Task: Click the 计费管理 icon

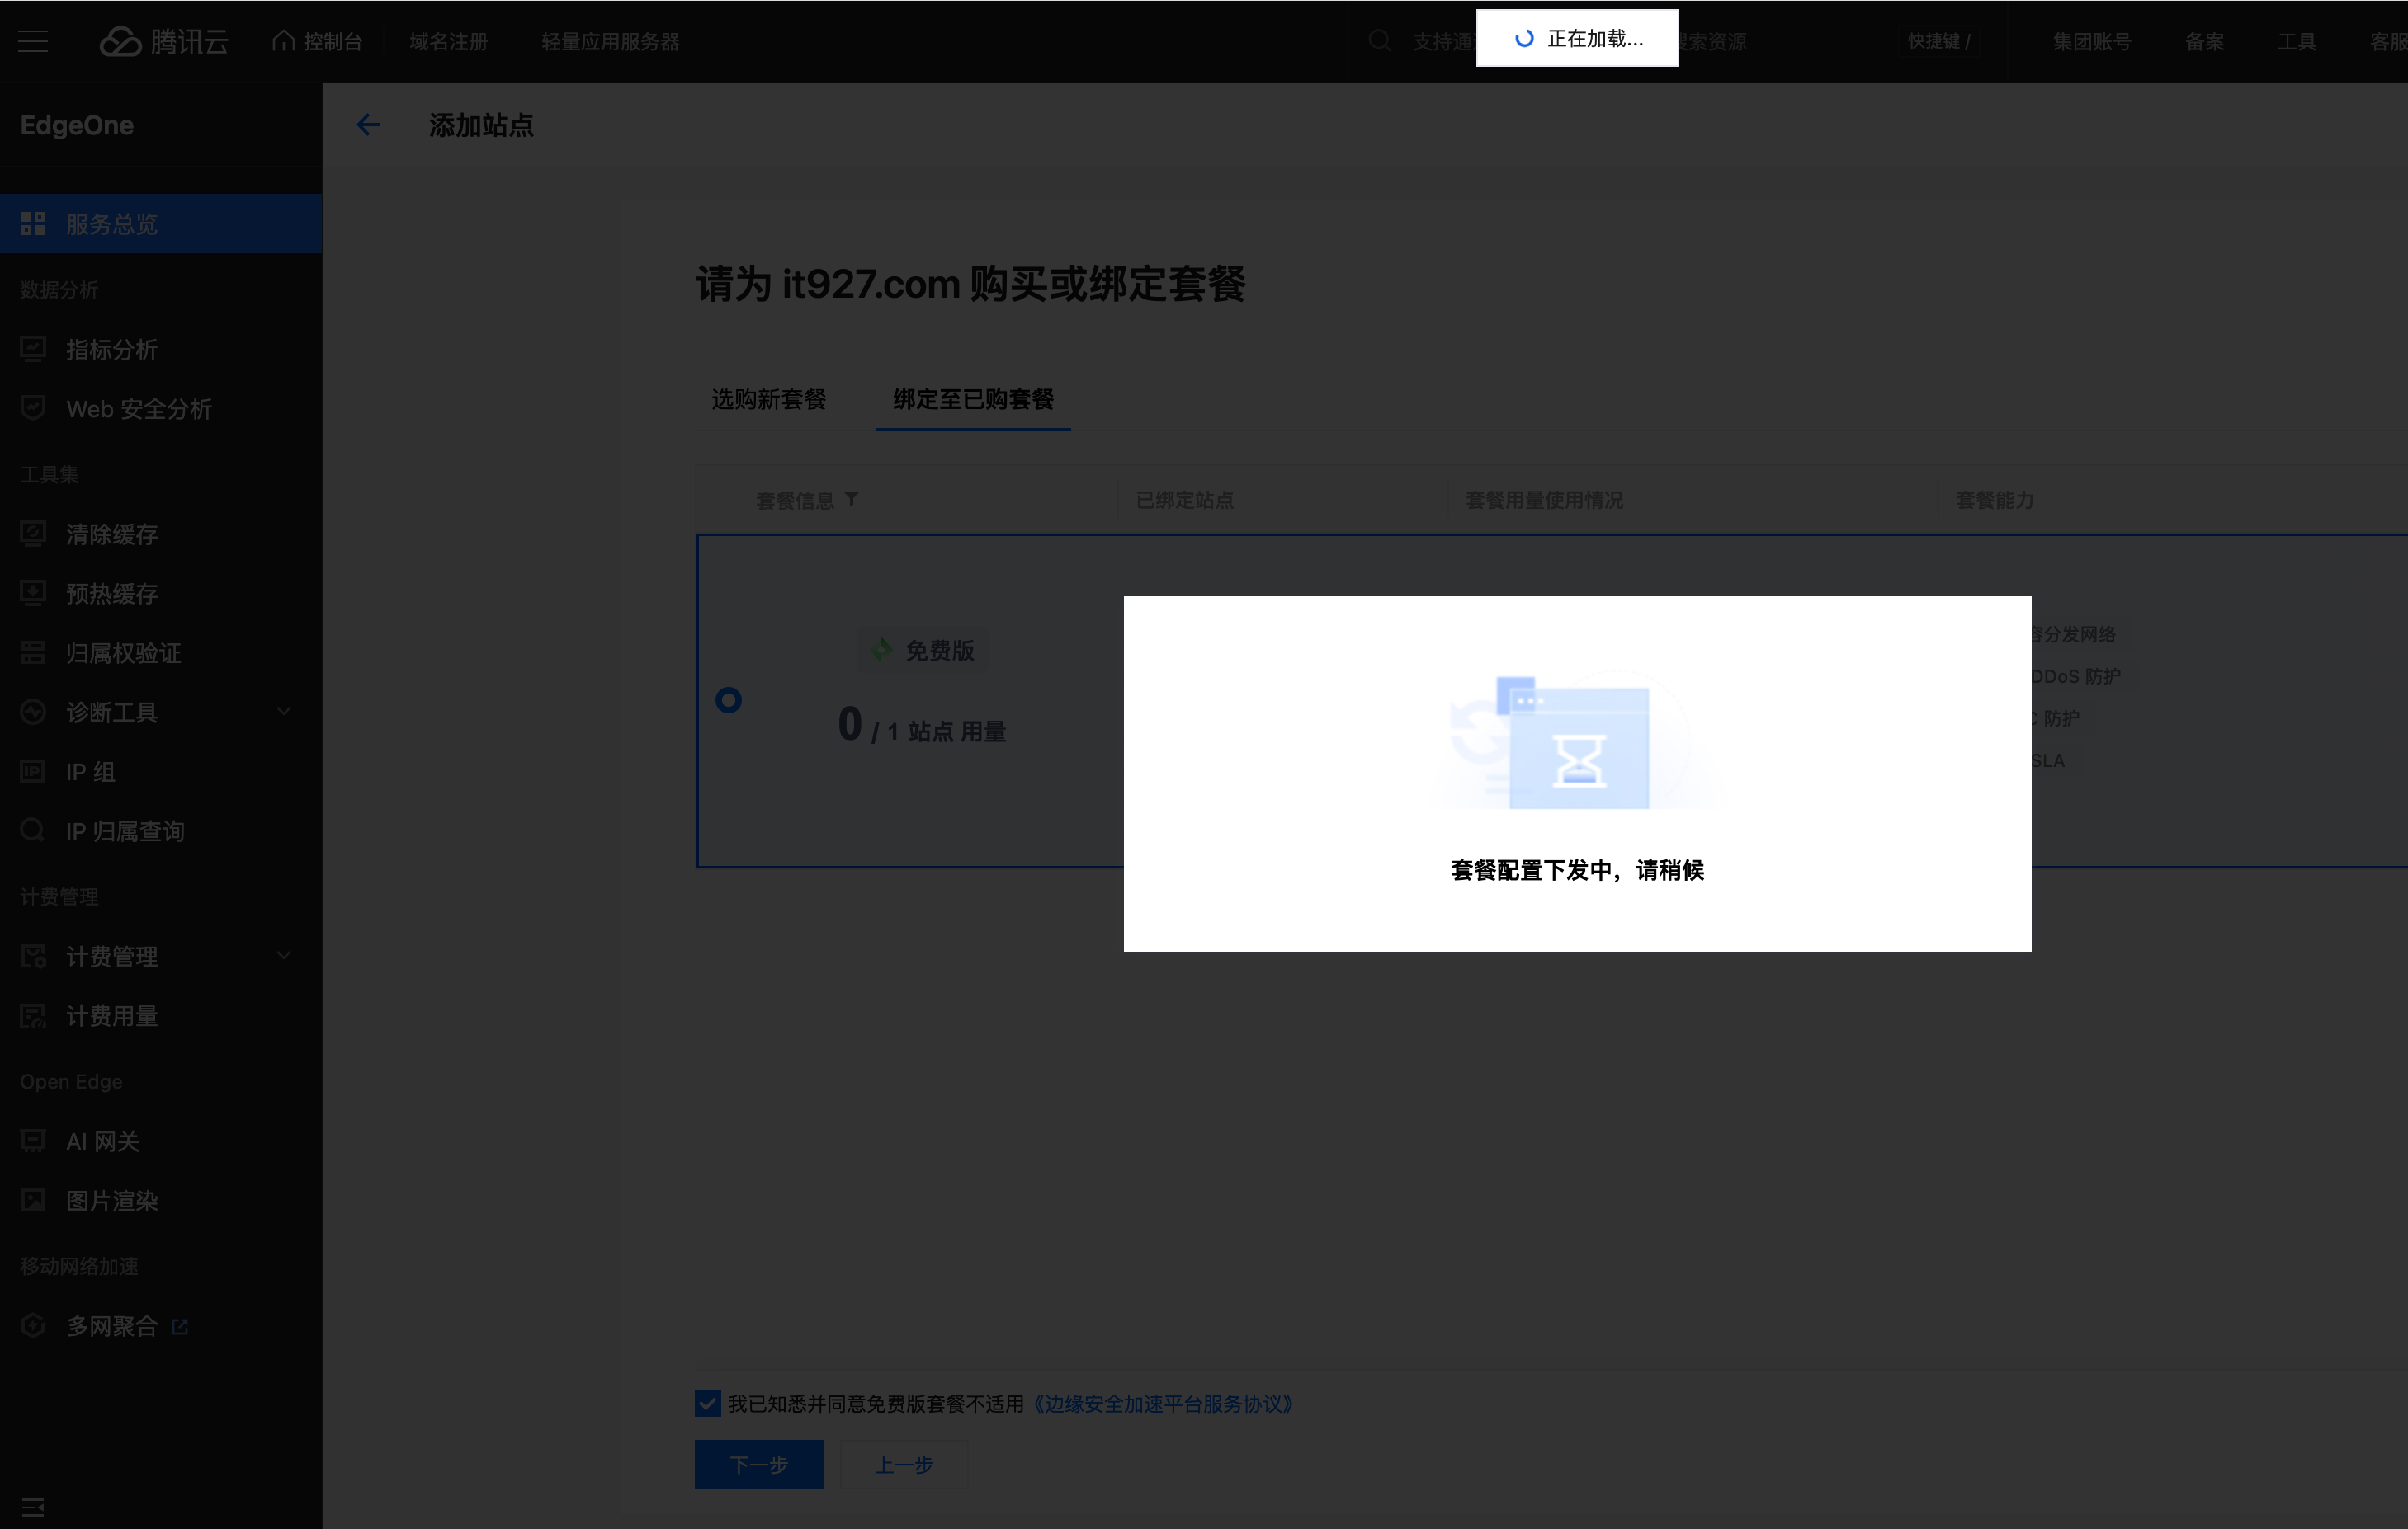Action: pyautogui.click(x=33, y=957)
